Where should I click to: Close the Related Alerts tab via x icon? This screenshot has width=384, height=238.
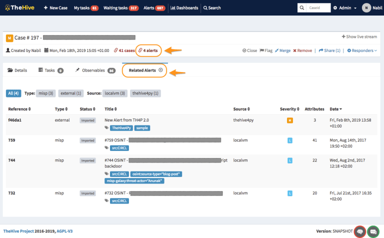[x=160, y=70]
